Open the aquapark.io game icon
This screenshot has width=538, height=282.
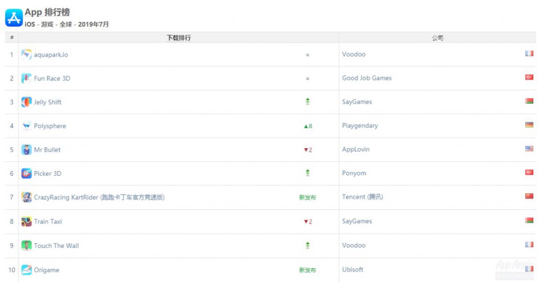26,55
